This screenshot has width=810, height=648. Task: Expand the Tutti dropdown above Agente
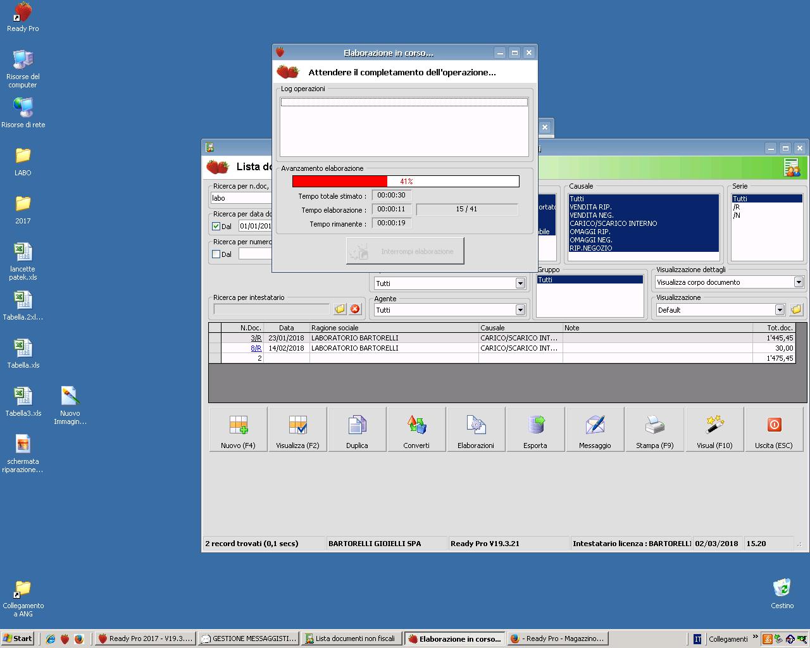[520, 283]
